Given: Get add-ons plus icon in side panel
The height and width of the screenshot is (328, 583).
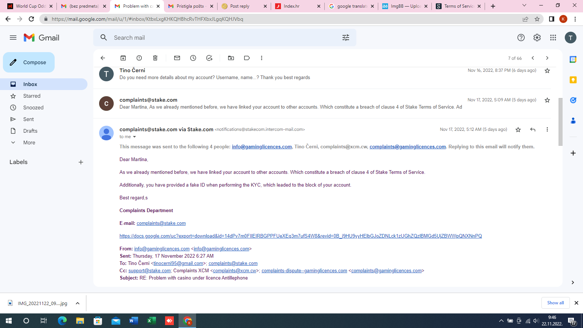Looking at the screenshot, I should coord(573,153).
